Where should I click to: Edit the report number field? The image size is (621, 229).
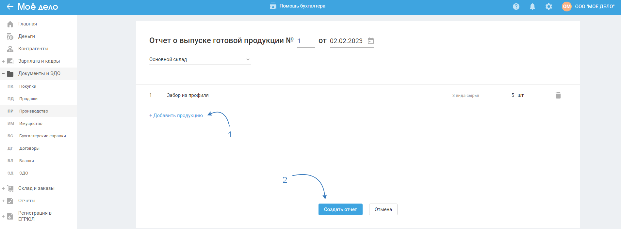(x=306, y=41)
